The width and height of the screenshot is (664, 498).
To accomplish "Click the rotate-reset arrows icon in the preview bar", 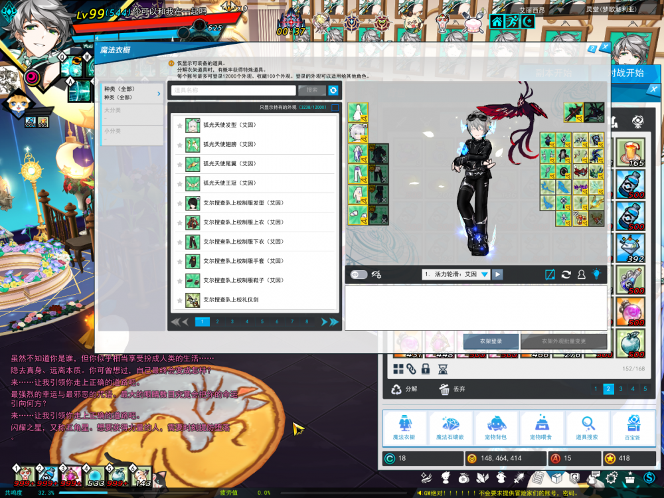I will coord(566,274).
